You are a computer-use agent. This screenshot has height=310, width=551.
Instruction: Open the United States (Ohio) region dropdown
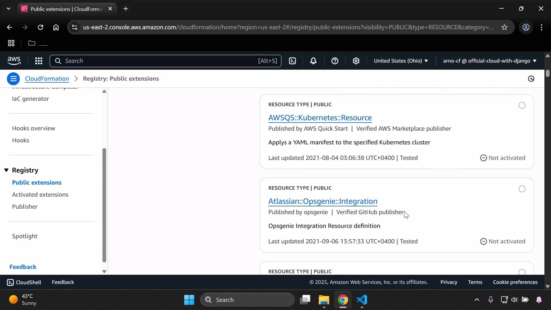(401, 61)
